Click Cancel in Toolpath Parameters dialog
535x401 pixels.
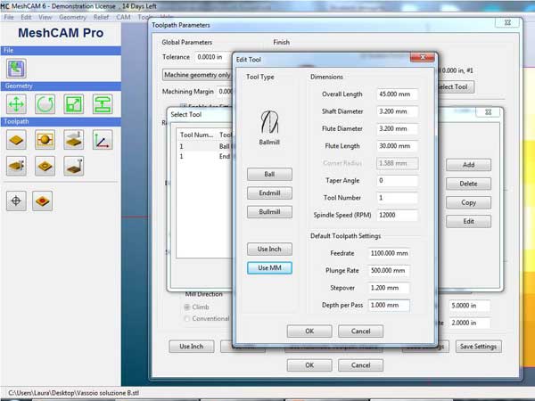(x=360, y=365)
